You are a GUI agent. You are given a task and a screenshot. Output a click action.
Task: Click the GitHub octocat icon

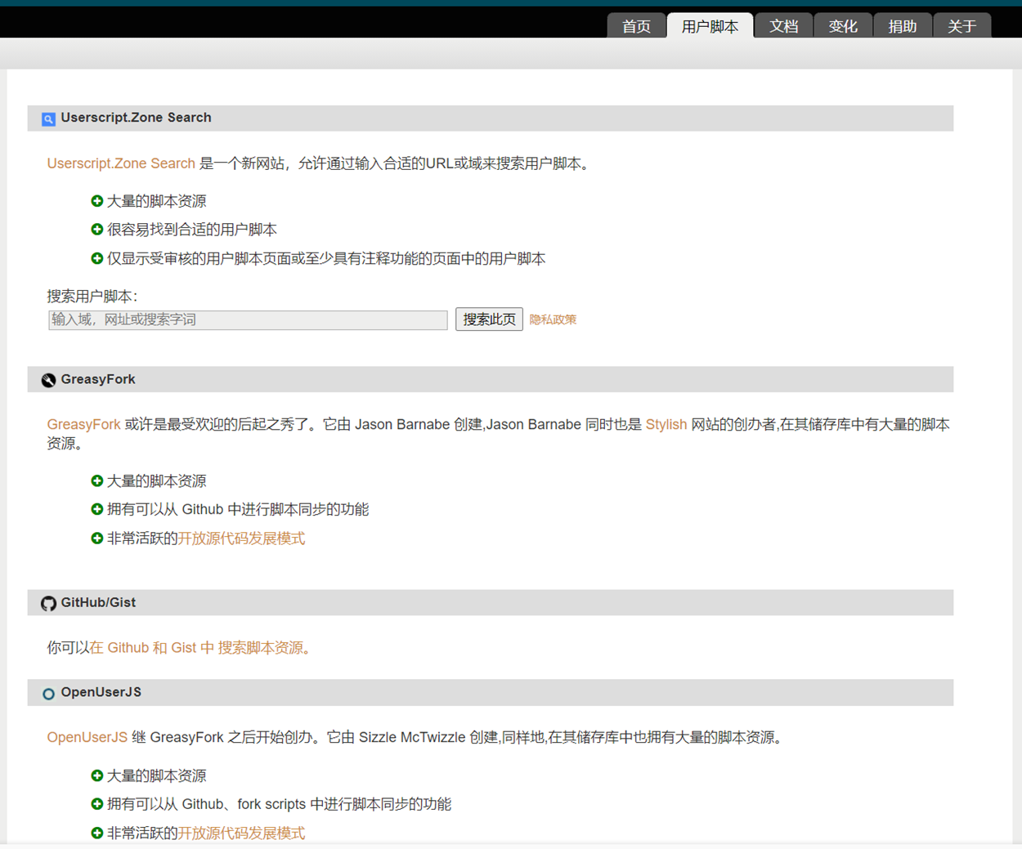click(48, 604)
